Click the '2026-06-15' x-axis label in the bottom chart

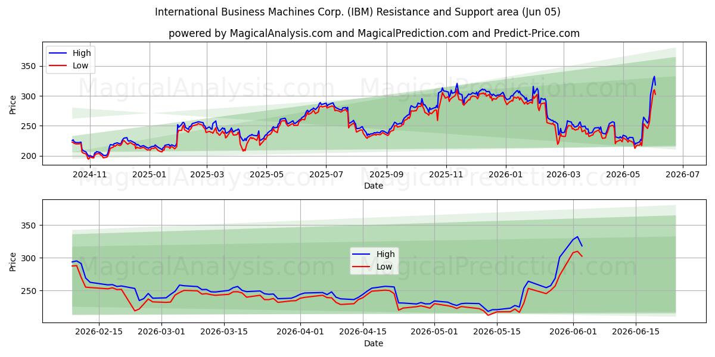pyautogui.click(x=635, y=333)
